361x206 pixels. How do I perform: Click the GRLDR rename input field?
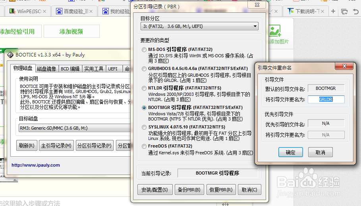click(326, 99)
